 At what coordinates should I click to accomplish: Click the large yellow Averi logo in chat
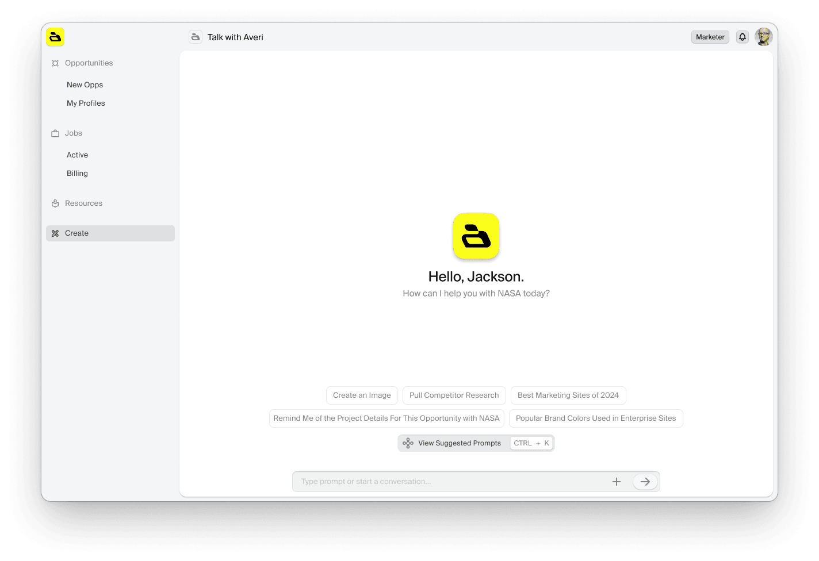pos(476,236)
